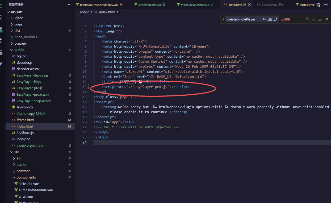Click the div id="app" line
The width and height of the screenshot is (331, 203).
tap(114, 122)
